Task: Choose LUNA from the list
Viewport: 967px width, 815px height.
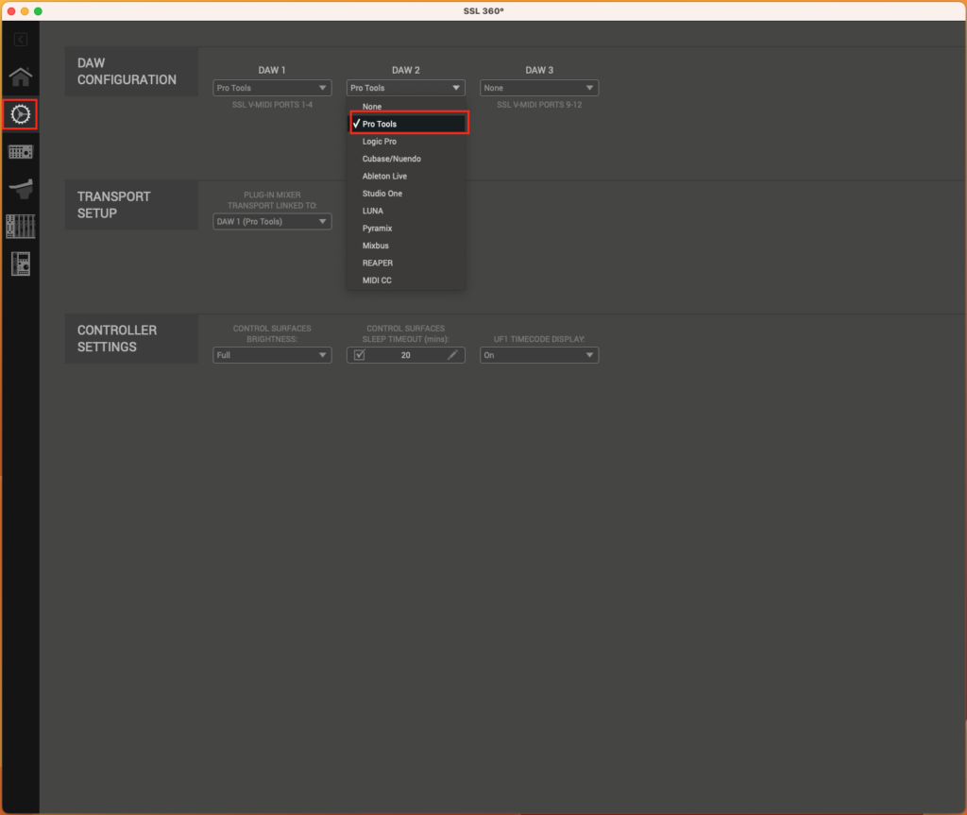Action: (406, 211)
